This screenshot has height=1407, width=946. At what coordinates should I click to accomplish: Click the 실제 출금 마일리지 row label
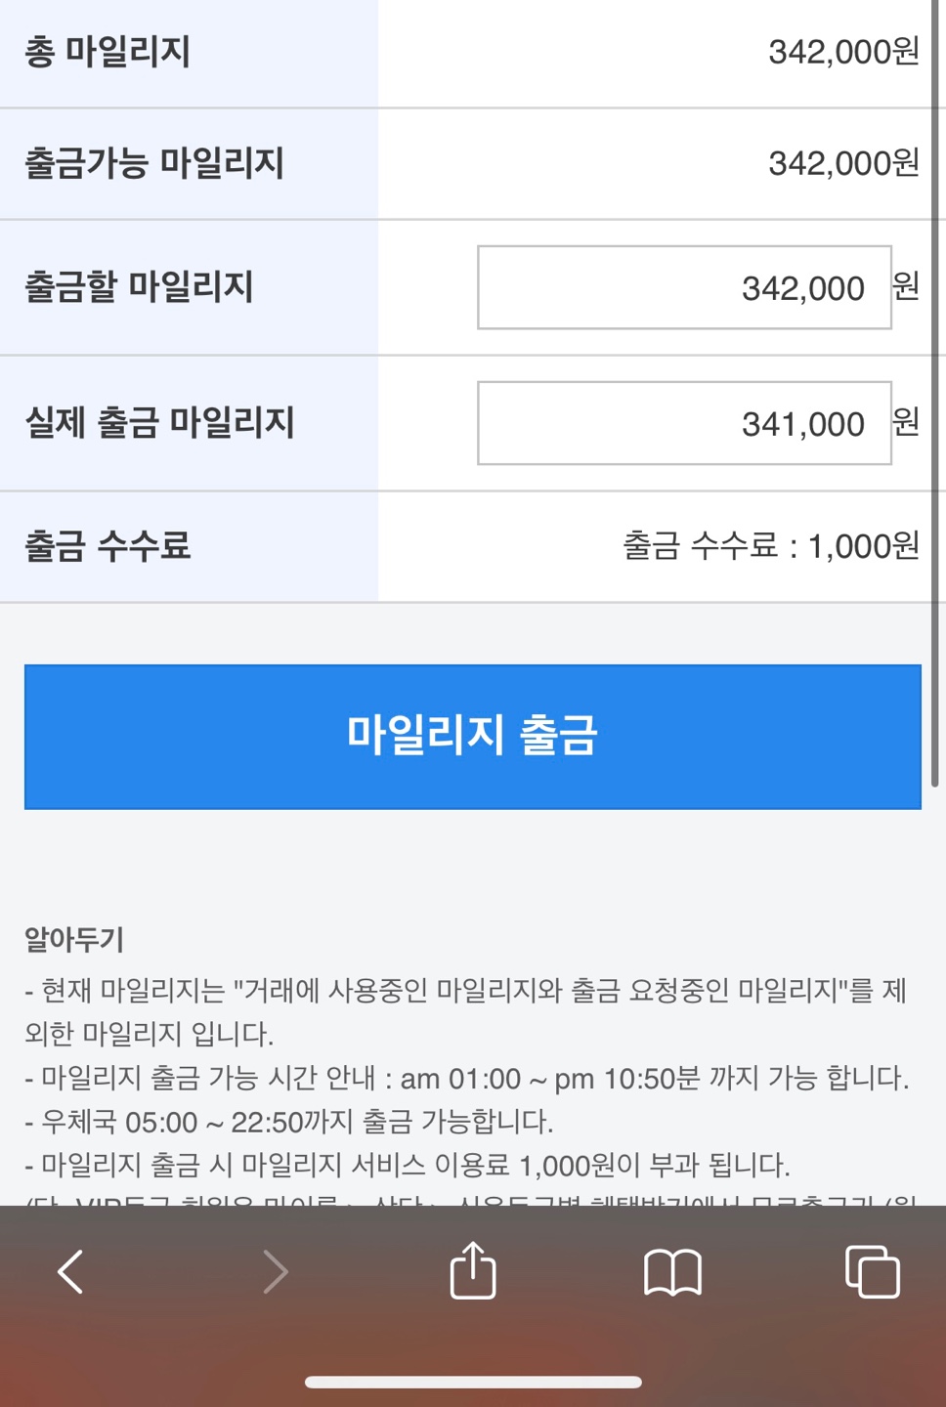tap(159, 423)
